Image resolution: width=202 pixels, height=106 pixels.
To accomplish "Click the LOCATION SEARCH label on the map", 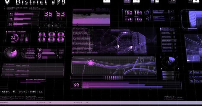I will (146, 57).
